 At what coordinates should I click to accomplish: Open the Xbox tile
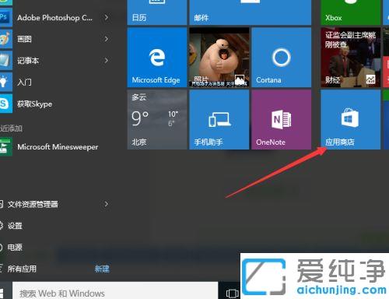pyautogui.click(x=351, y=12)
